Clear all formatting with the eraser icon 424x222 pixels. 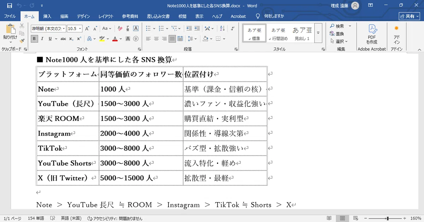(120, 28)
